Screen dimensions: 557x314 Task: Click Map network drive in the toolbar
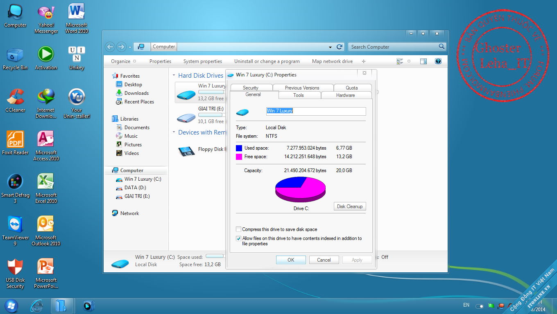click(332, 61)
